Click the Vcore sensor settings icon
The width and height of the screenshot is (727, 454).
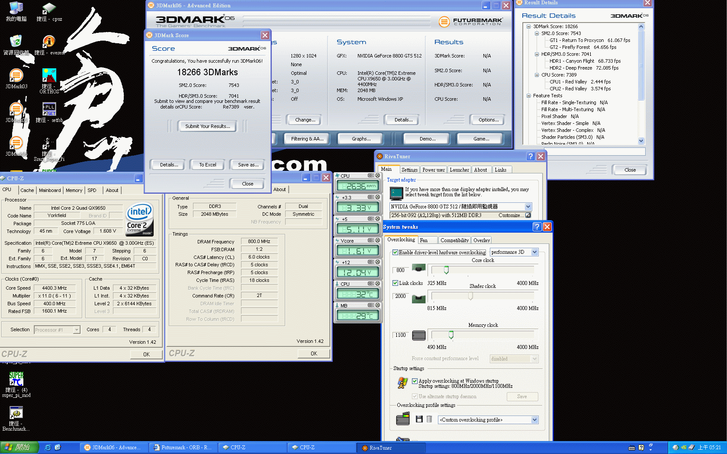click(x=371, y=240)
